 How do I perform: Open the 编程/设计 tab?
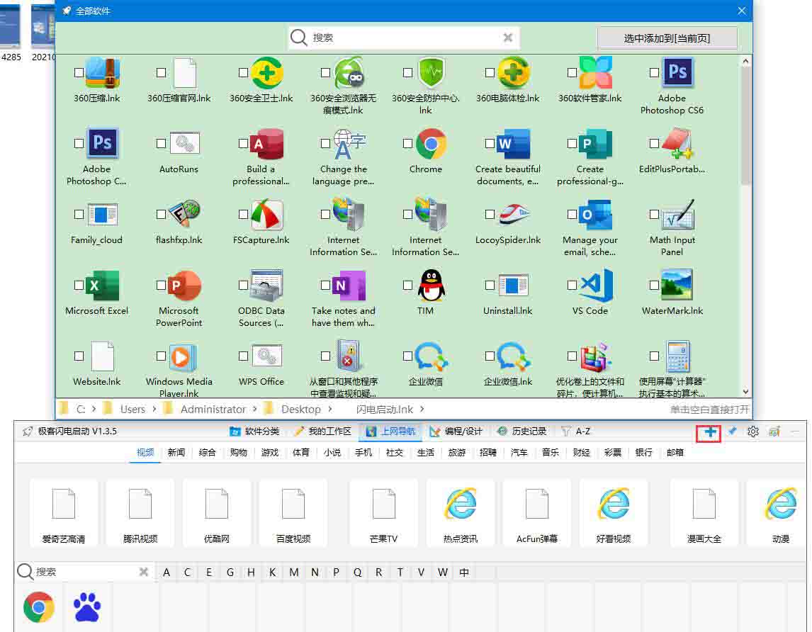456,431
